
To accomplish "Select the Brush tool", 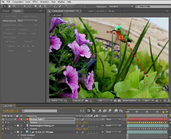I will point(51,6).
